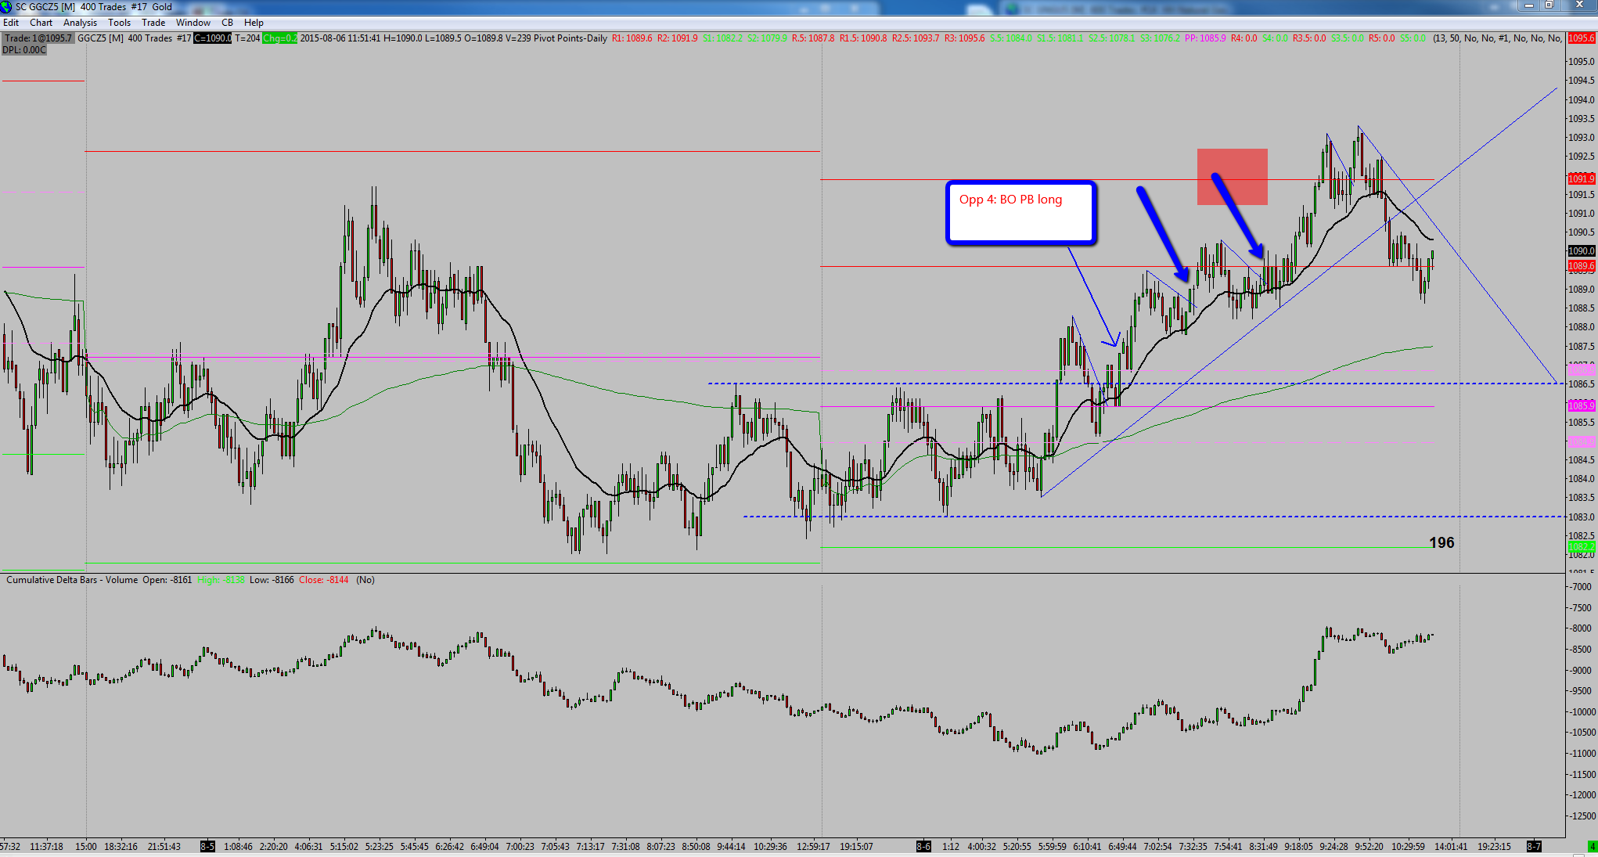Click the '8-5' date marker on time axis
Screen dimensions: 1598x857
click(207, 847)
